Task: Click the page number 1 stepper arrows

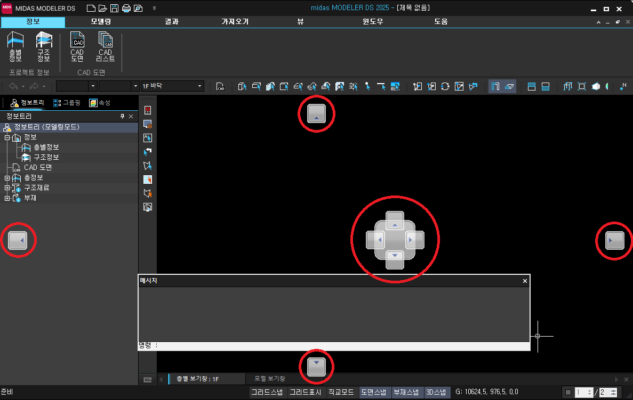Action: pos(589,393)
